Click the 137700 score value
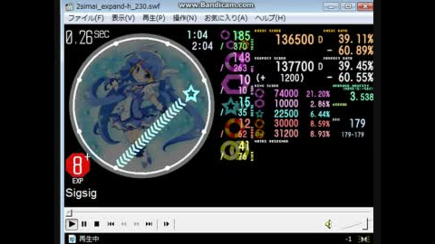This screenshot has height=244, width=435. pyautogui.click(x=295, y=67)
